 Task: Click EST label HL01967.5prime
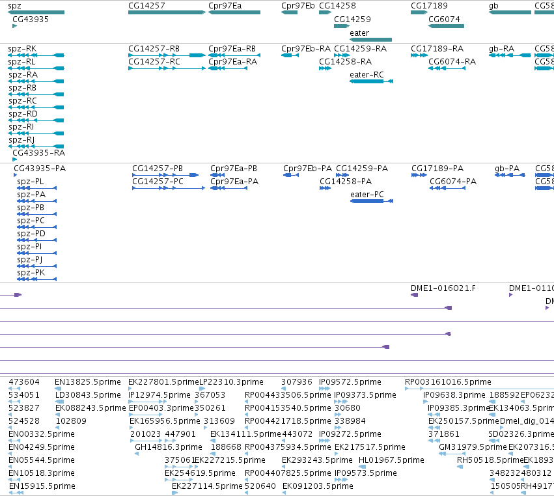coord(391,460)
